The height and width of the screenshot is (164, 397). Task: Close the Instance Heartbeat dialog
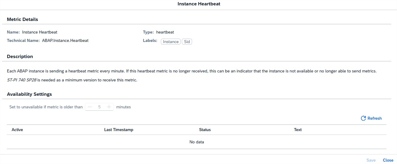coord(388,160)
